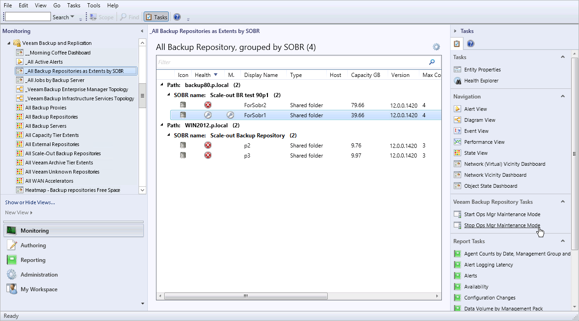Click the grid horizontal scrollbar thumb

tap(245, 296)
